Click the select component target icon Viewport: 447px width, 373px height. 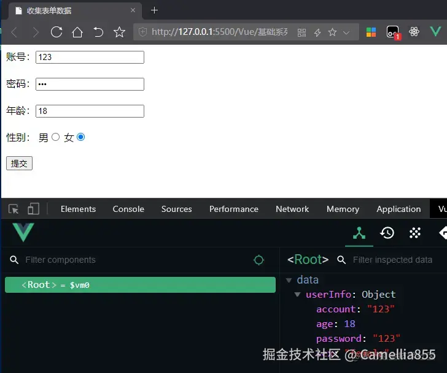[258, 260]
